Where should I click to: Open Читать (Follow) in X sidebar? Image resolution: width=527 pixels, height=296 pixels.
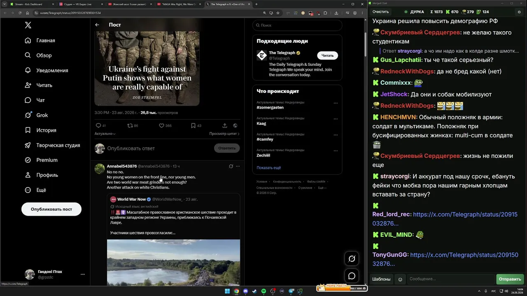39,85
